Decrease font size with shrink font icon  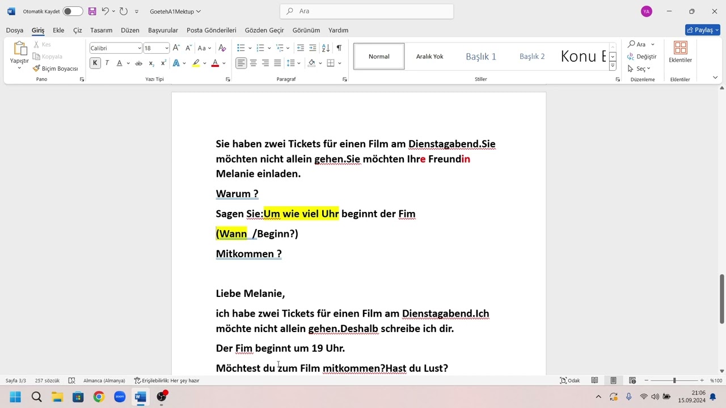pyautogui.click(x=188, y=48)
